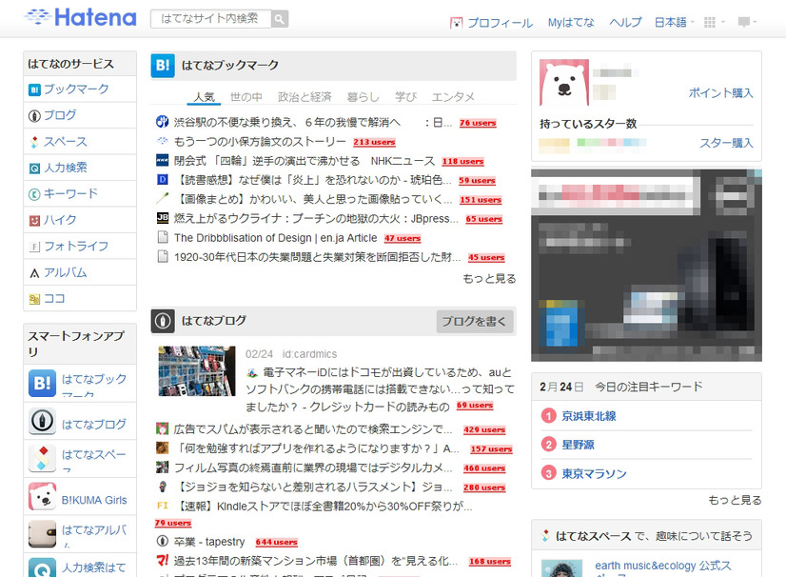
Task: Click the JB icon beside 燃え上がるウクライナ
Action: click(x=163, y=218)
